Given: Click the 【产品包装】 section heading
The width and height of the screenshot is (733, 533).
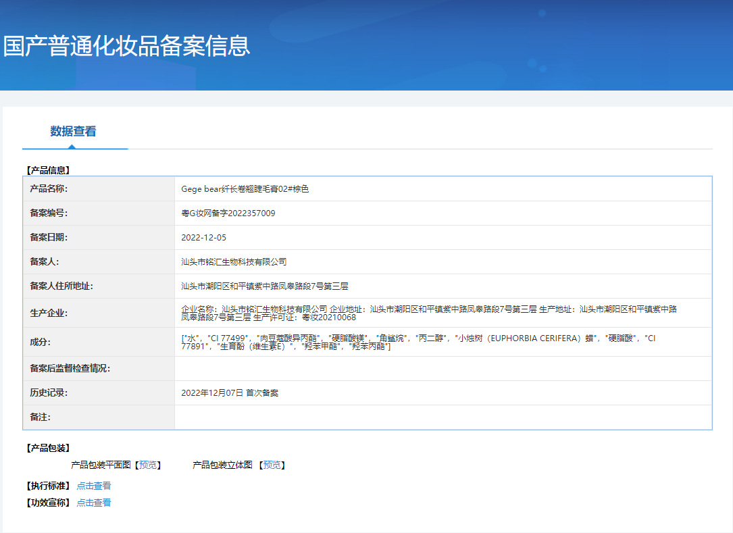Looking at the screenshot, I should pyautogui.click(x=48, y=448).
